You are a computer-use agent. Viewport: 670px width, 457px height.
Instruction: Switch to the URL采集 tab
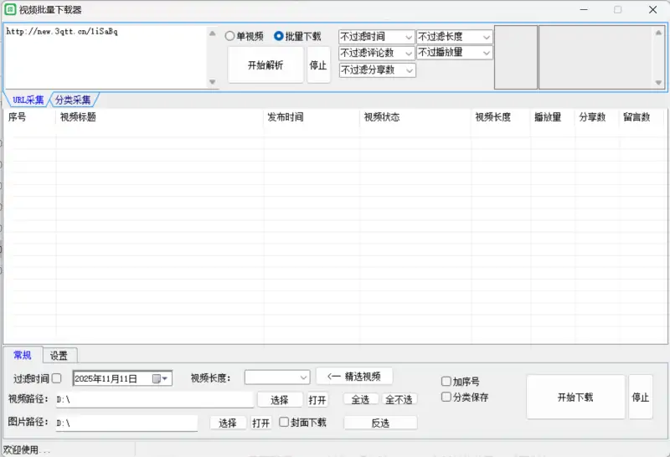[x=28, y=100]
